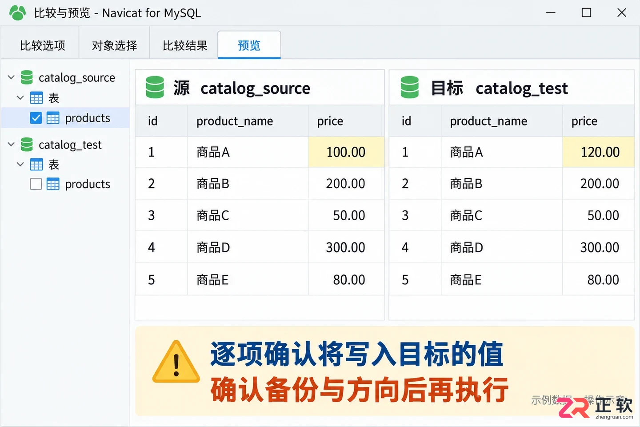The width and height of the screenshot is (640, 427).
Task: Select highlighted source price 100.00 cell
Action: [346, 152]
